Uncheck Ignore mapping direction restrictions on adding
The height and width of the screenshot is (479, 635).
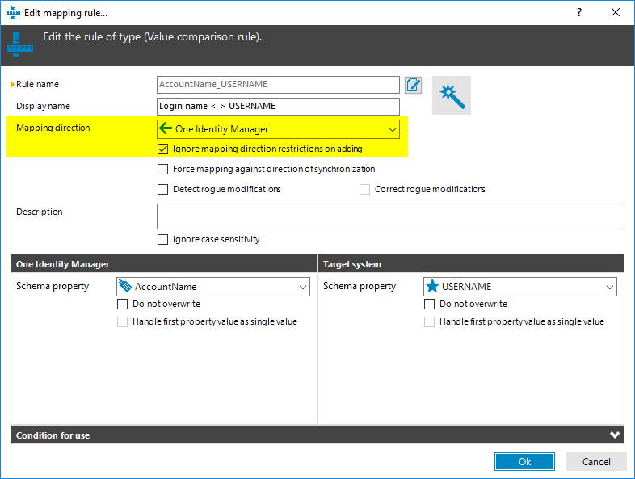(x=163, y=149)
